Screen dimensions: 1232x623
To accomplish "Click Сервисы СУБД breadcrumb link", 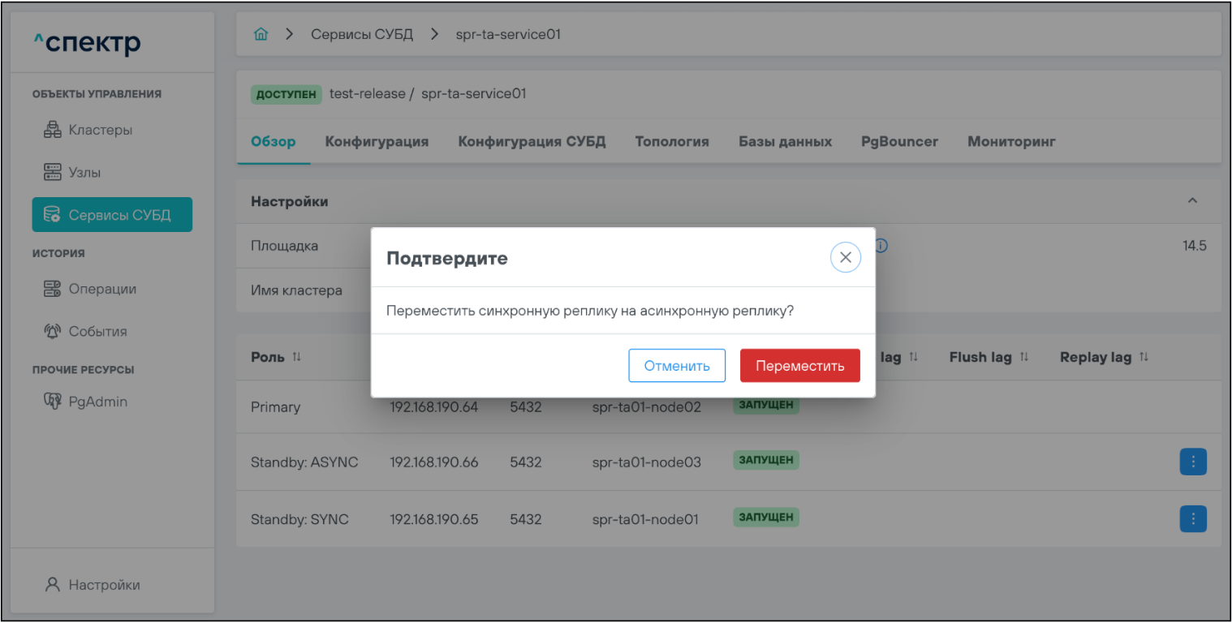I will tap(362, 35).
